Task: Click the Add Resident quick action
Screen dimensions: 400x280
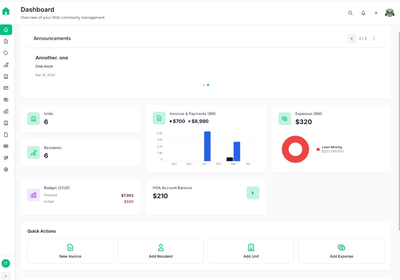Action: point(161,251)
